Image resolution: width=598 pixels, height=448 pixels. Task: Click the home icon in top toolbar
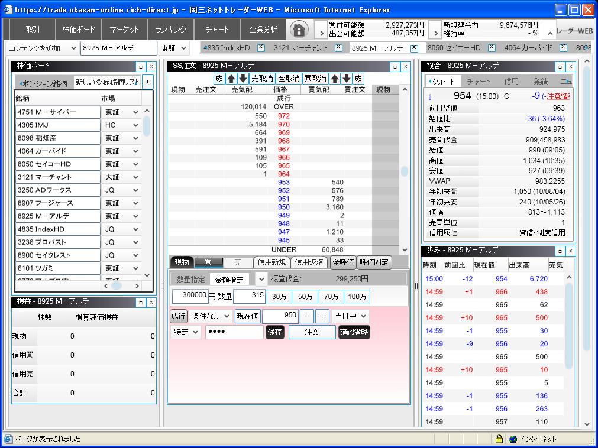click(299, 30)
